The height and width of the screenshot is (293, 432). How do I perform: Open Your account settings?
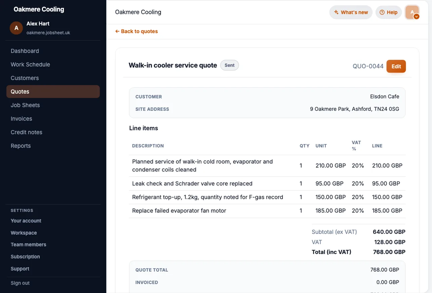click(26, 221)
